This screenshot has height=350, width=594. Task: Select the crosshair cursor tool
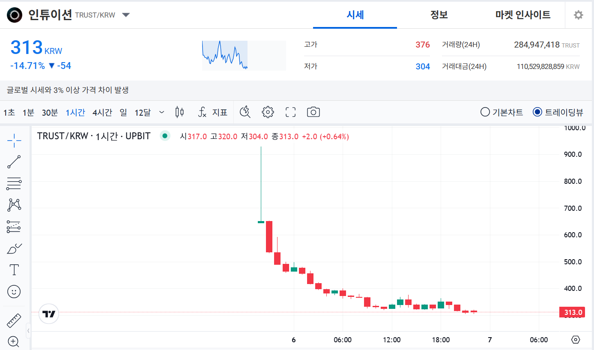[x=14, y=140]
